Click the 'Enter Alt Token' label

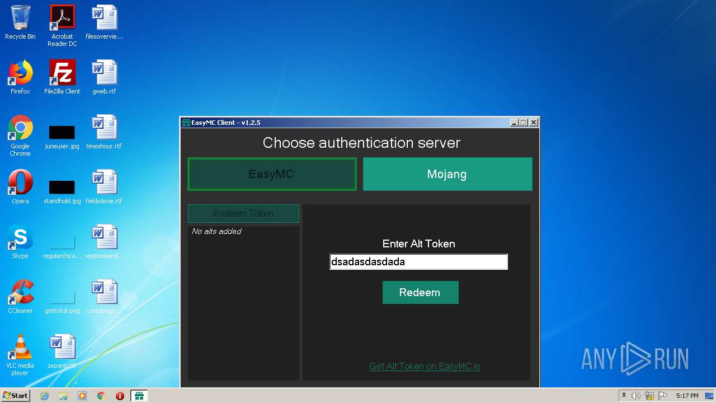[418, 243]
